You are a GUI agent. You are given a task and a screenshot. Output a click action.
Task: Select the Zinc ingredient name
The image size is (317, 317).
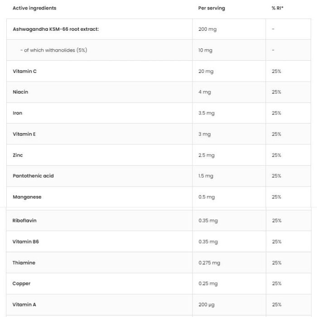(x=18, y=155)
